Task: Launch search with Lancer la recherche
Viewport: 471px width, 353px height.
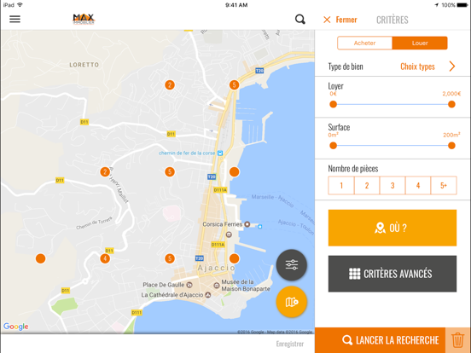Action: point(381,340)
